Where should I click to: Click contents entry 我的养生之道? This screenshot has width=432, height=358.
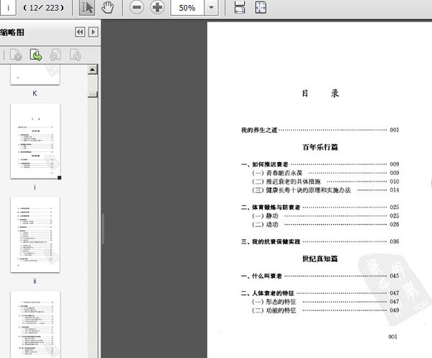point(259,130)
